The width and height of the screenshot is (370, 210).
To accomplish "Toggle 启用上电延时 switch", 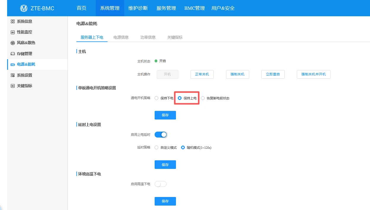I will click(161, 135).
